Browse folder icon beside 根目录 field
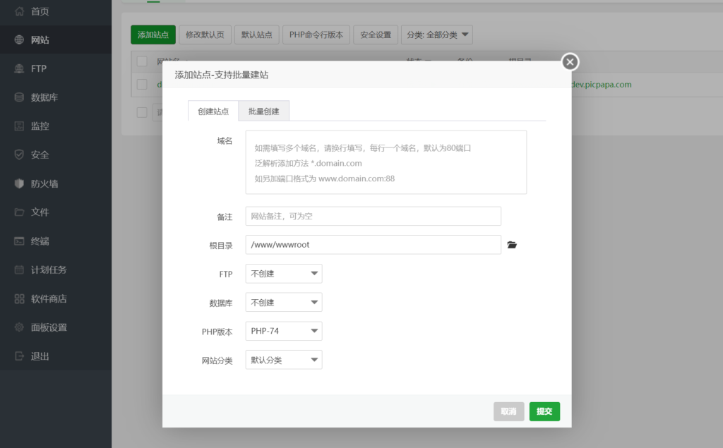This screenshot has width=723, height=448. [513, 245]
